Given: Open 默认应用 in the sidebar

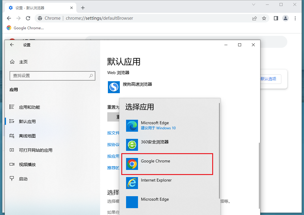Looking at the screenshot, I should 27,122.
